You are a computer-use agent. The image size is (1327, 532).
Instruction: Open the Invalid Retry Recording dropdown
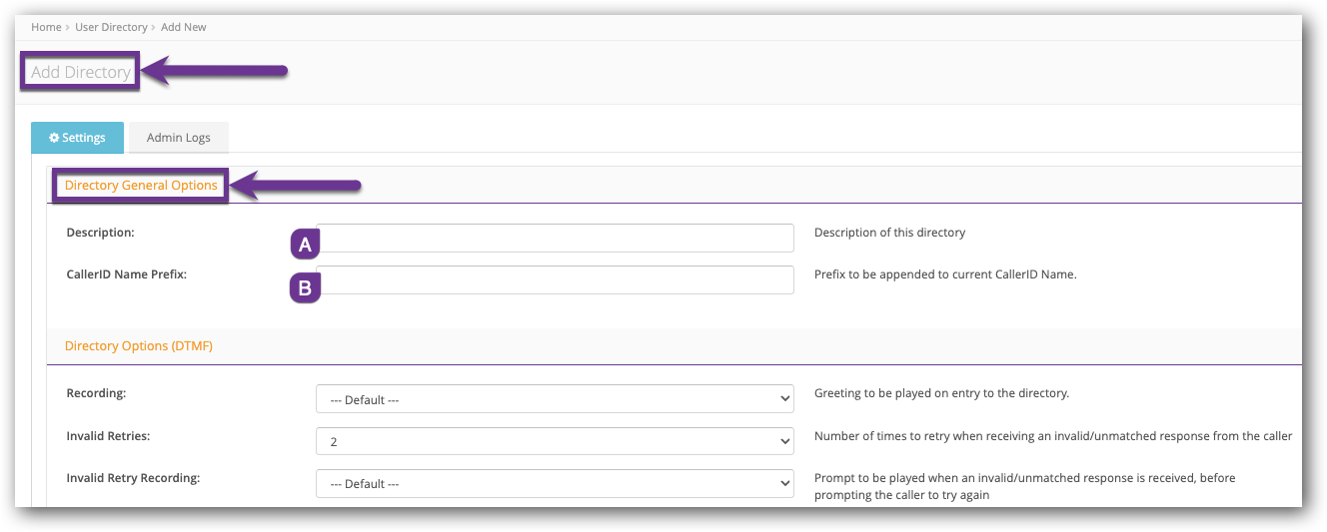tap(555, 483)
